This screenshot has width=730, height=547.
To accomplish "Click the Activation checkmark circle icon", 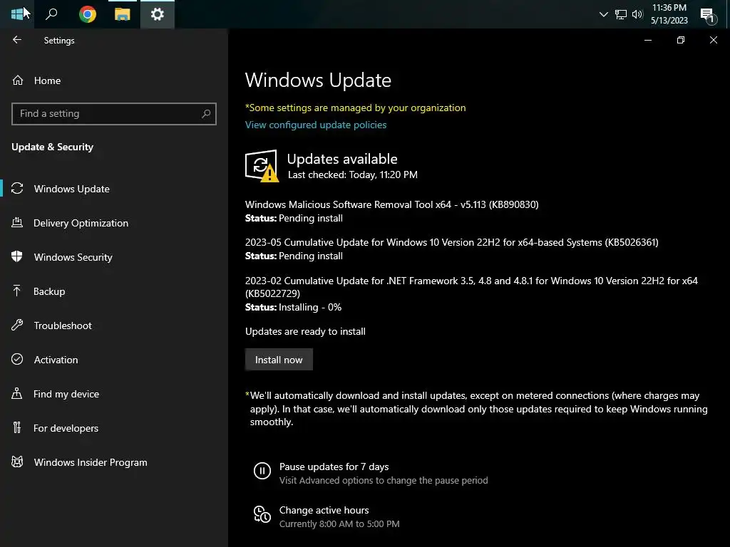I will point(17,359).
